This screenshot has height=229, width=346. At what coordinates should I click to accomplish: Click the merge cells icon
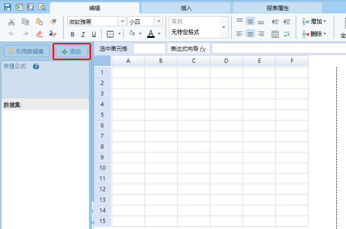pos(275,34)
